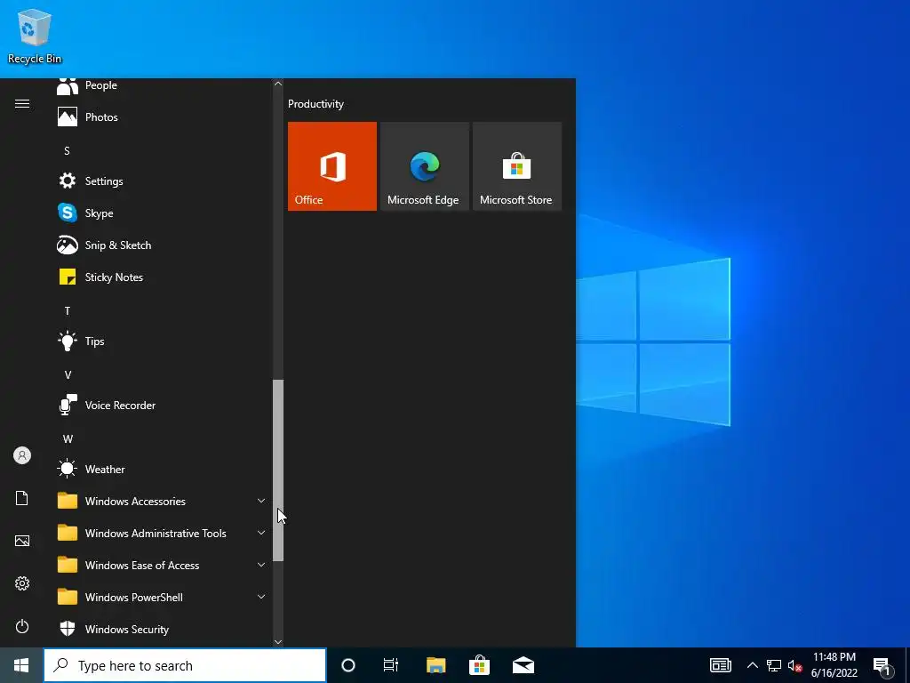Open the Sticky Notes icon
This screenshot has width=910, height=683.
click(x=68, y=277)
